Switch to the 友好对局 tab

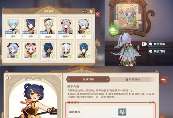tap(88, 79)
